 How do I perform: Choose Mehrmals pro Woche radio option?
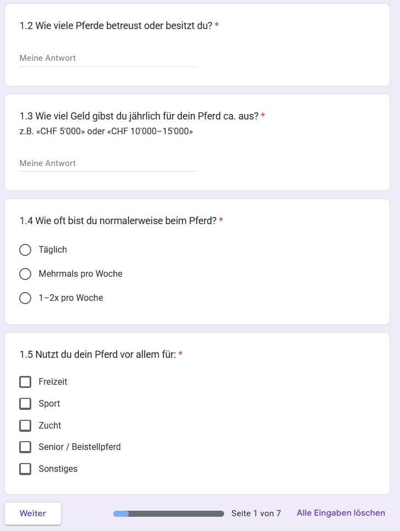point(25,274)
